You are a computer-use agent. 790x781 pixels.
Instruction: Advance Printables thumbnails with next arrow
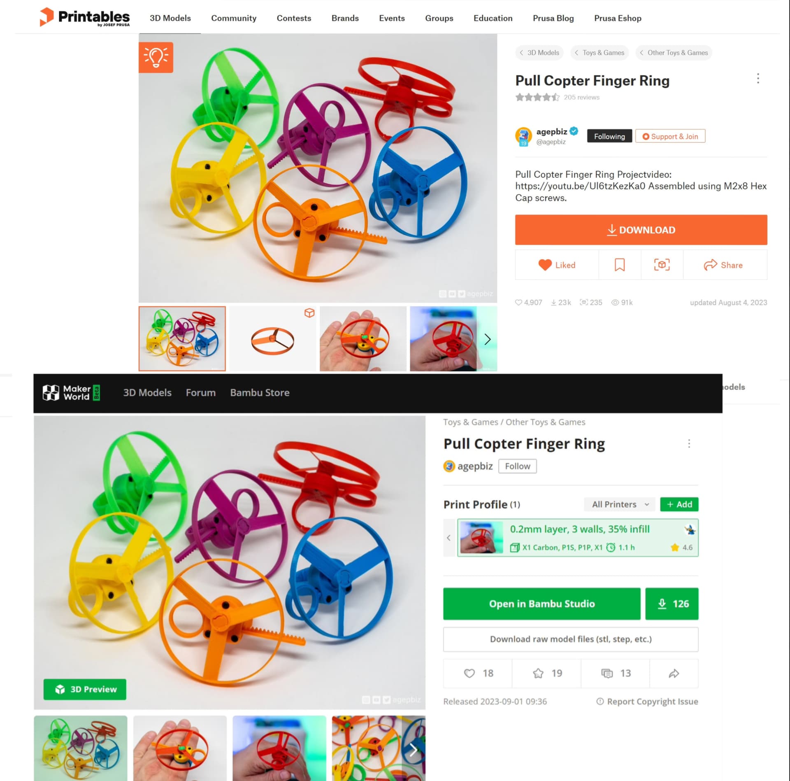pyautogui.click(x=487, y=339)
